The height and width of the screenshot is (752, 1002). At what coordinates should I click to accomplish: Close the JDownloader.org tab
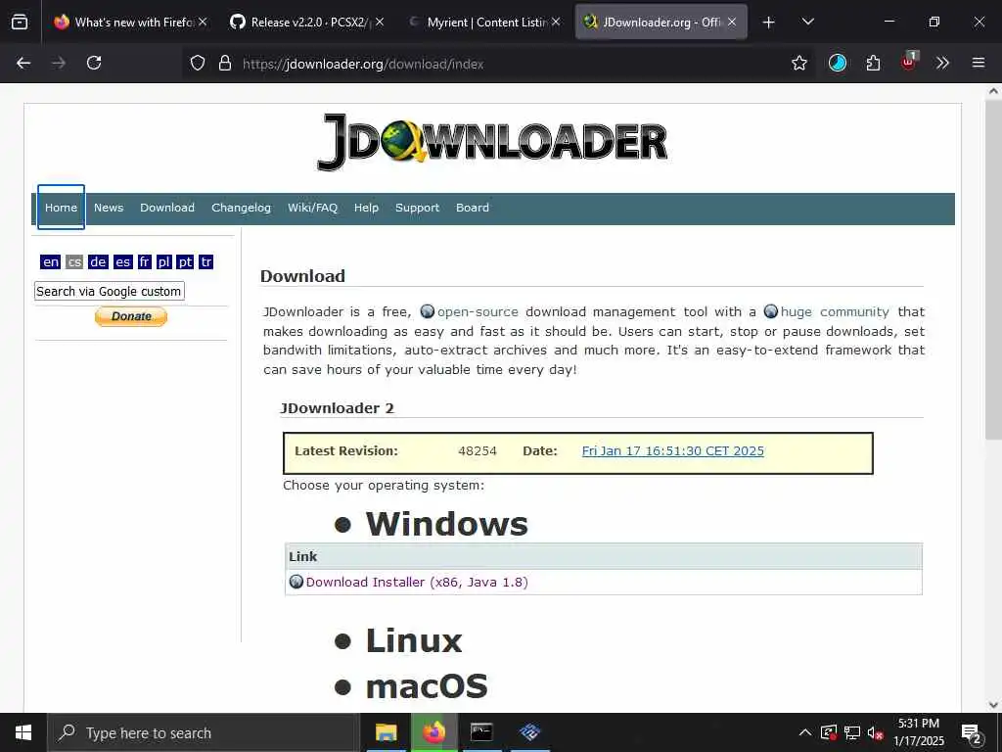732,22
